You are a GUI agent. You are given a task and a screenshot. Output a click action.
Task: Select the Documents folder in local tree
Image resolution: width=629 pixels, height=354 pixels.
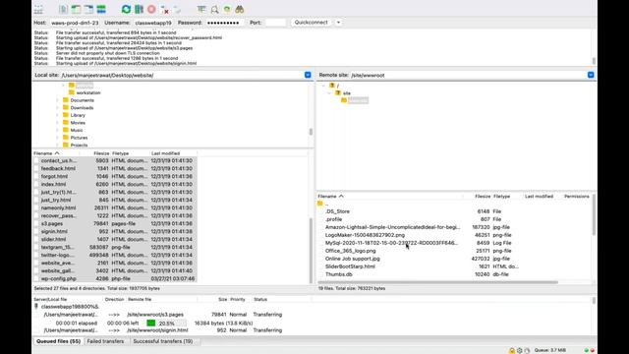click(x=82, y=100)
